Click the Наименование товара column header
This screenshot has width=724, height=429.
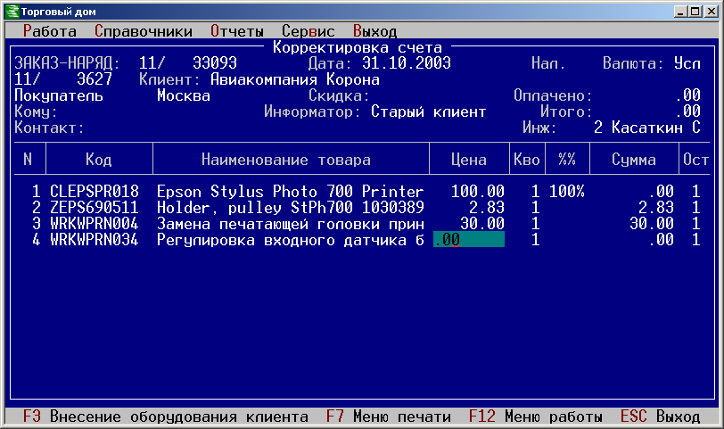[x=286, y=160]
